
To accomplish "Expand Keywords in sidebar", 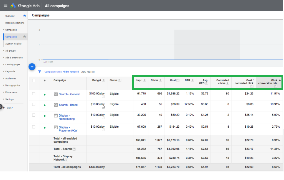I will (3, 71).
